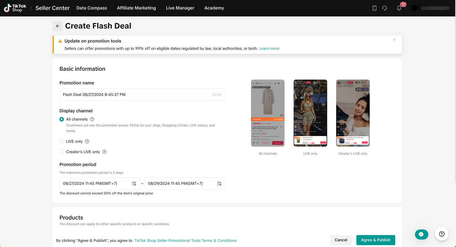Viewport: 456px width, 247px height.
Task: Click the floating help question mark button
Action: pos(442,234)
